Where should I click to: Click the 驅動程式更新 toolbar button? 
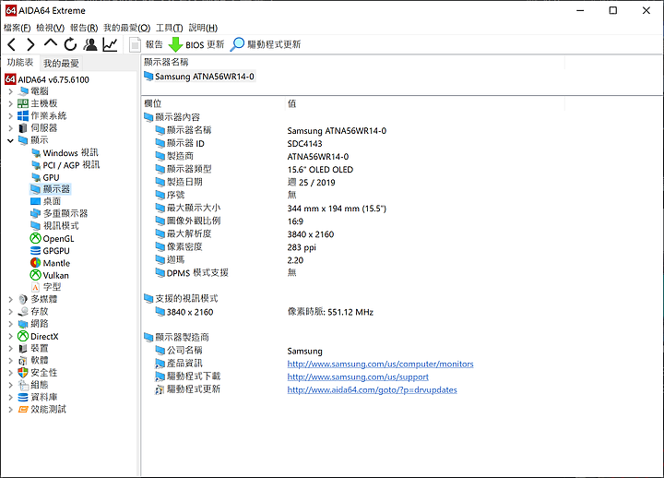click(x=266, y=44)
